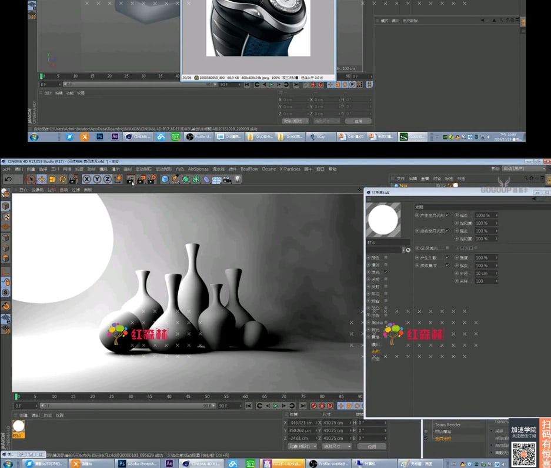The height and width of the screenshot is (468, 551).
Task: Open the 界面 layout dropdown
Action: (x=524, y=168)
